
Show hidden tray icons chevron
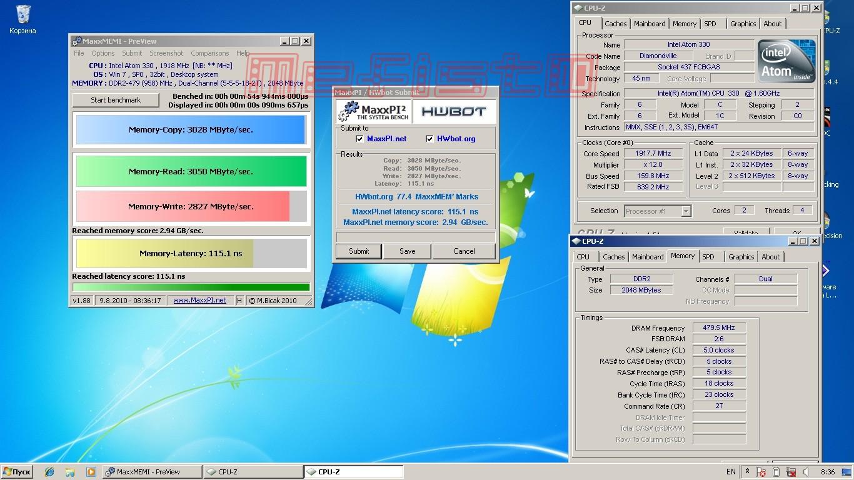click(x=747, y=471)
